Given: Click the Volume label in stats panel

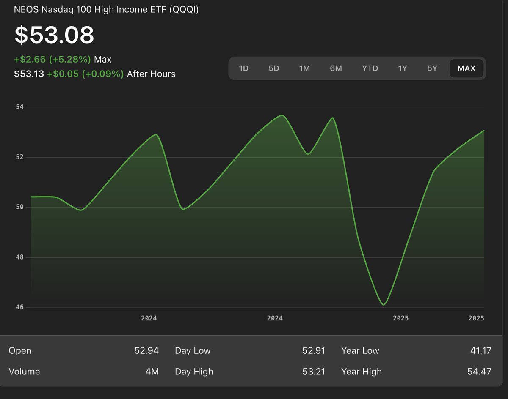Looking at the screenshot, I should pos(25,372).
